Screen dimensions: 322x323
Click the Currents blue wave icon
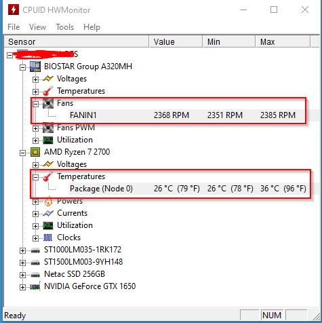[x=48, y=213]
